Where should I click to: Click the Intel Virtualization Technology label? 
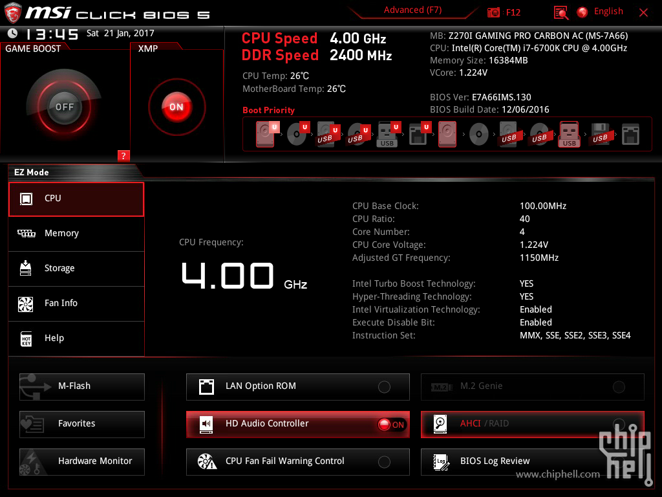point(416,309)
